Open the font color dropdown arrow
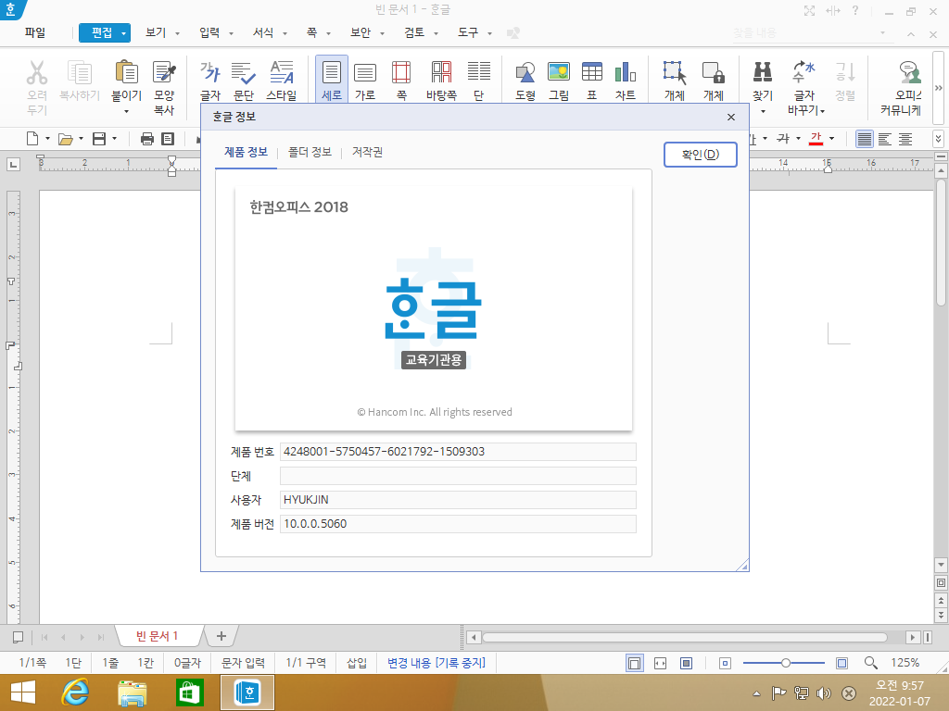This screenshot has width=949, height=711. 831,139
